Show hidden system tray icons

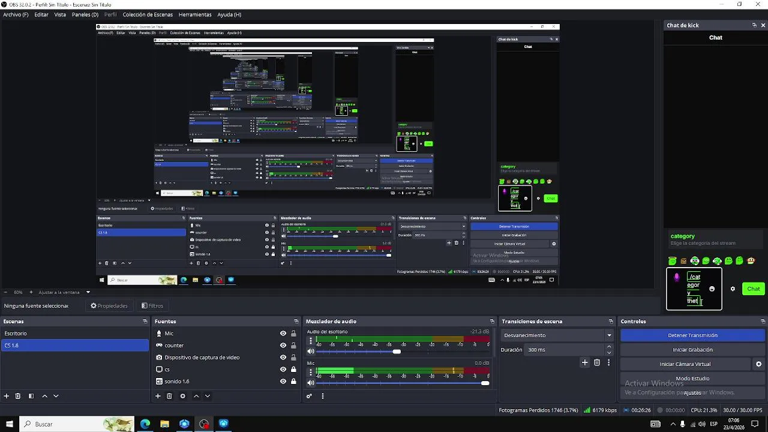(673, 424)
